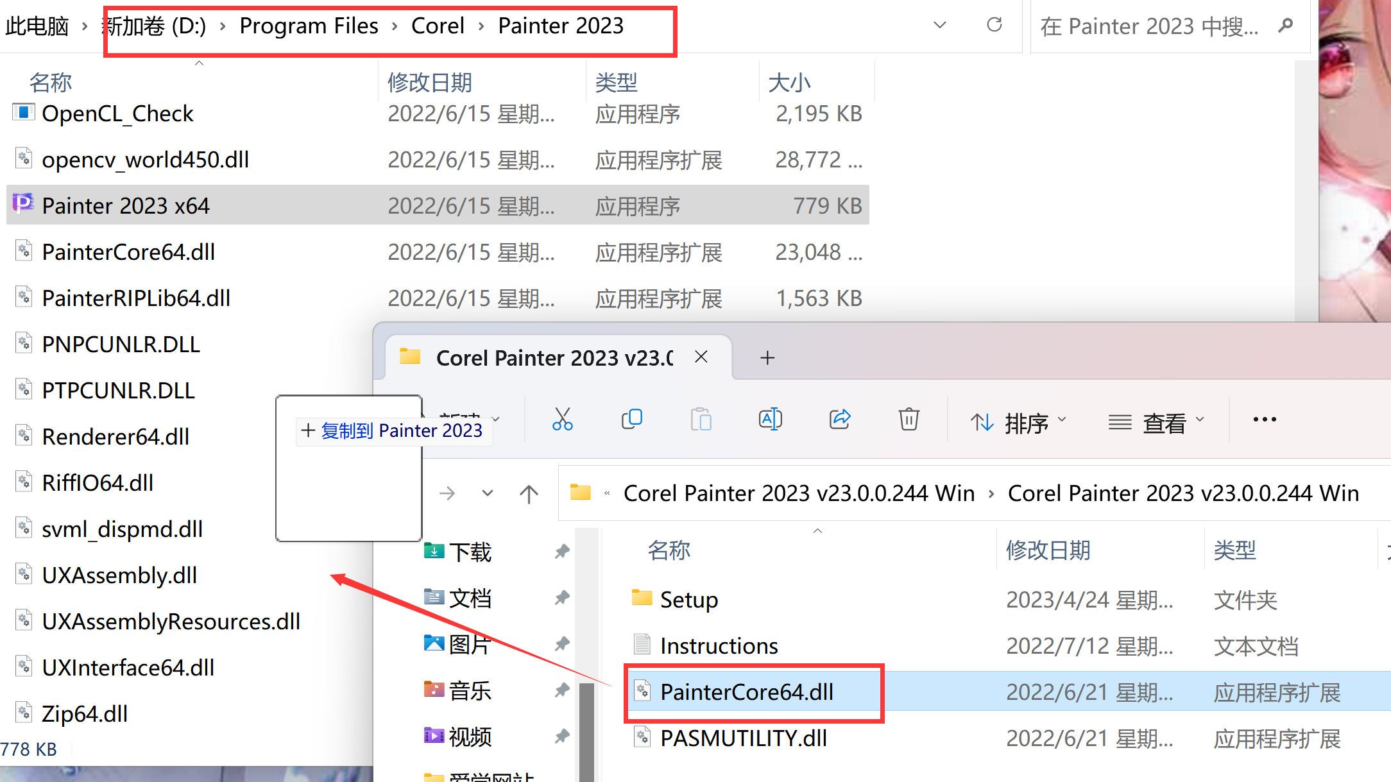This screenshot has width=1391, height=782.
Task: Open a new tab with plus button
Action: pyautogui.click(x=767, y=357)
